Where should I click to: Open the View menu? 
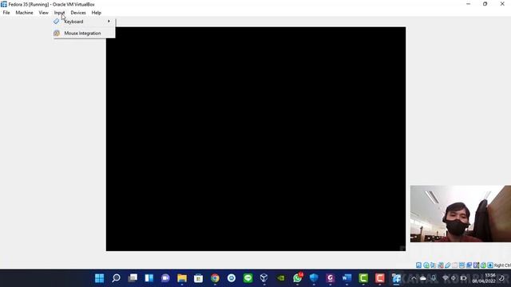coord(43,13)
